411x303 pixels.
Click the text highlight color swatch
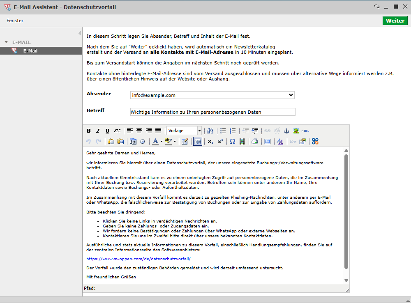pos(168,142)
